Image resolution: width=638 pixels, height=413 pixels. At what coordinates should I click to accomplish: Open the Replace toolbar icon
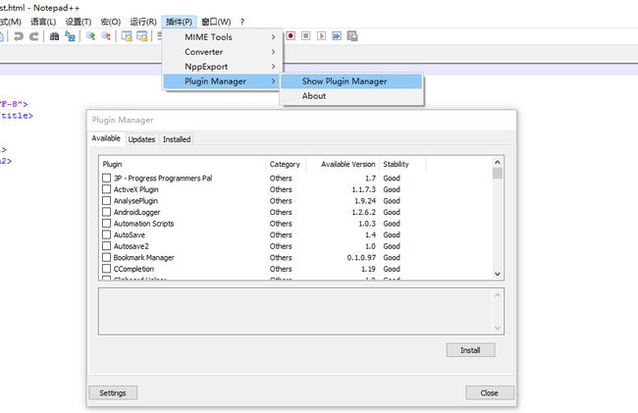(70, 36)
